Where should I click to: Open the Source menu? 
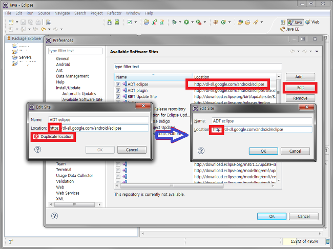pyautogui.click(x=44, y=13)
